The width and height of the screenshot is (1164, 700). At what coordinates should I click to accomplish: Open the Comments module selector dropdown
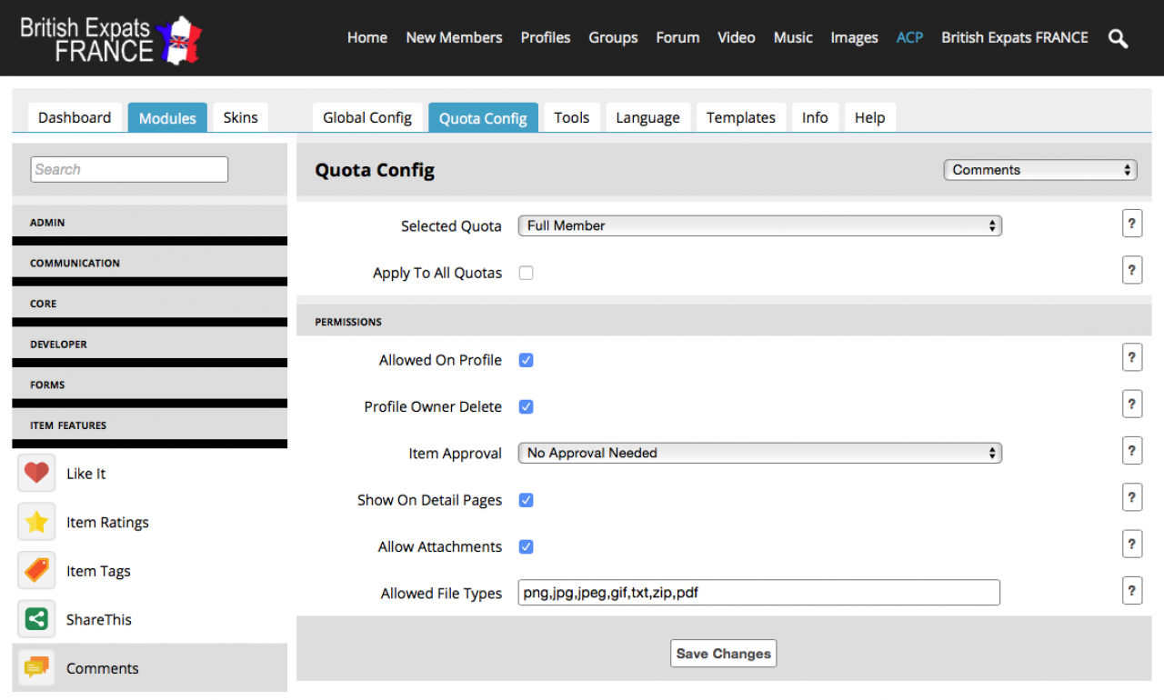pyautogui.click(x=1039, y=170)
